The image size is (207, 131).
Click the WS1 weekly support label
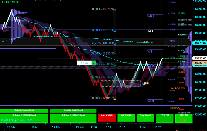[150, 52]
